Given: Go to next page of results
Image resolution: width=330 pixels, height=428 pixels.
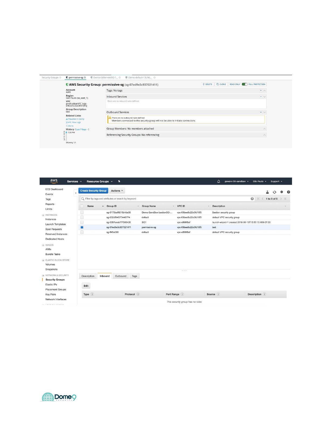Looking at the screenshot, I should (281, 199).
